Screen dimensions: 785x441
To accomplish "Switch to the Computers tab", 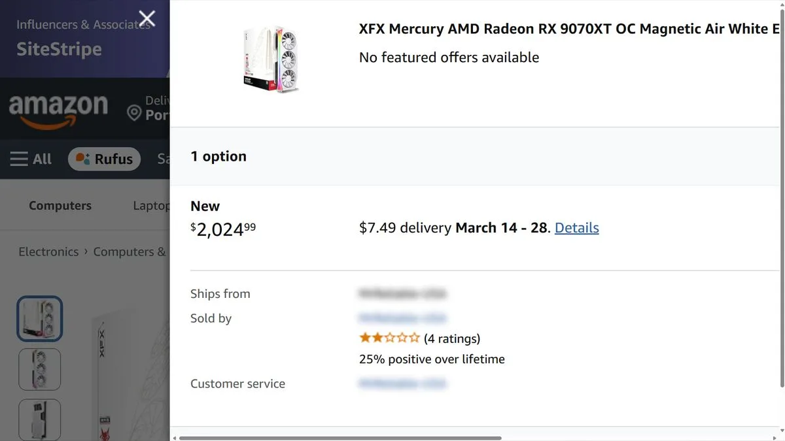I will coord(60,205).
